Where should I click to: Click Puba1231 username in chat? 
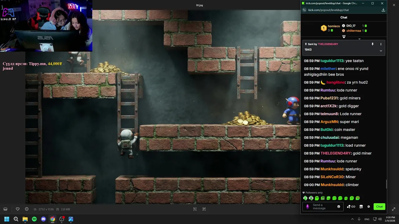(x=329, y=98)
